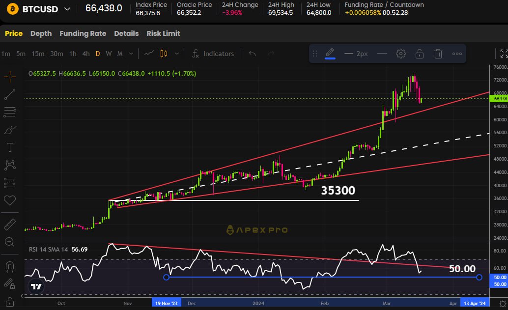508x310 pixels.
Task: Click the 35300 text annotation
Action: [338, 191]
